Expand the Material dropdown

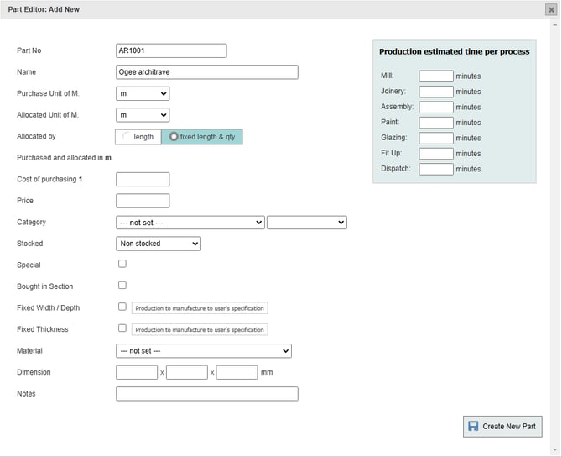[x=204, y=351]
